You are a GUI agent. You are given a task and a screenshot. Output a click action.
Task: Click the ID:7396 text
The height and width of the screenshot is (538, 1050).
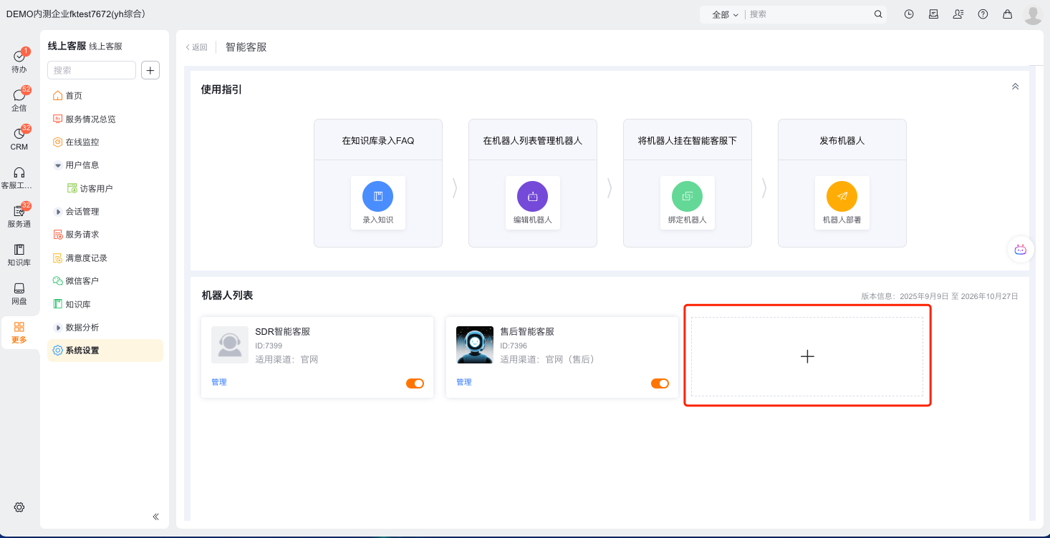tap(514, 346)
